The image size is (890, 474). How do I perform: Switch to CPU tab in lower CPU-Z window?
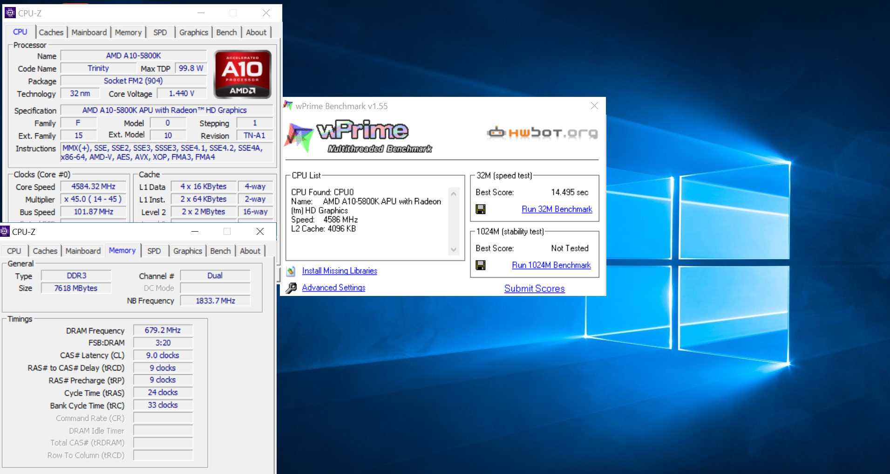tap(14, 251)
